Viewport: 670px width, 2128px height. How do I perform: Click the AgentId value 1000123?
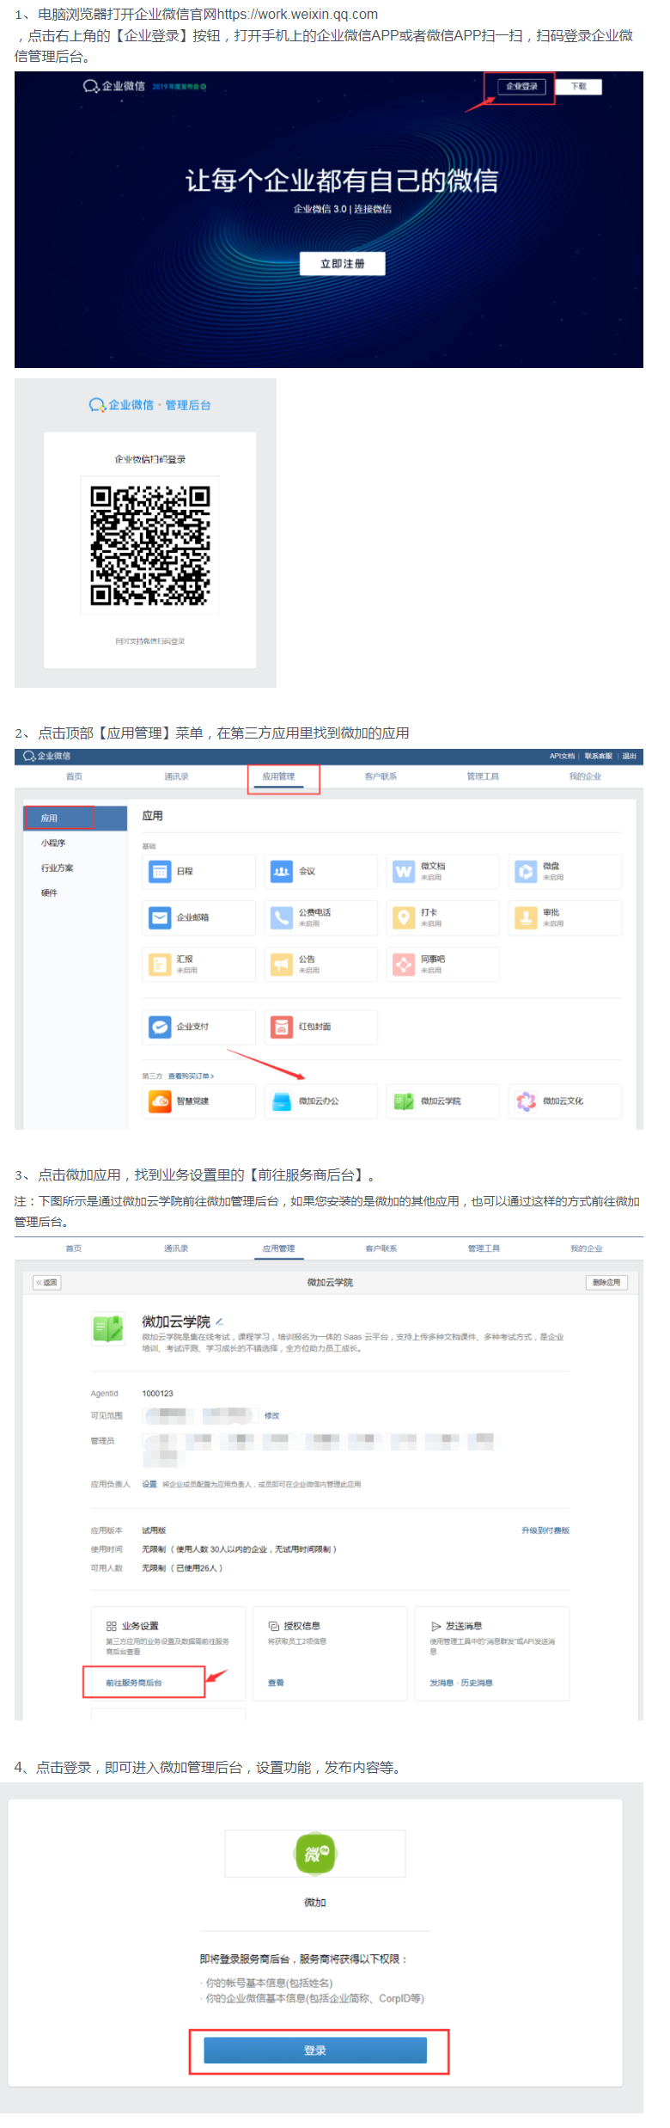click(157, 1394)
